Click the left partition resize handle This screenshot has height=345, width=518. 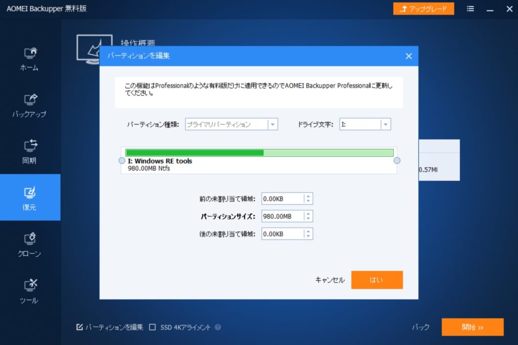122,161
